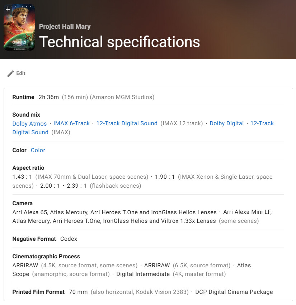This screenshot has width=296, height=305.
Task: Click the plus watchlist icon on poster
Action: coord(8,9)
